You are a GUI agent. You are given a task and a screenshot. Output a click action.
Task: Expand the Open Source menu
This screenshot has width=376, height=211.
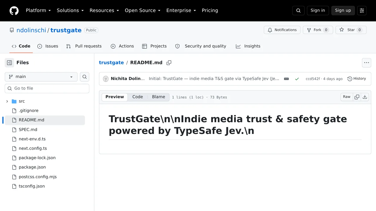click(x=143, y=11)
